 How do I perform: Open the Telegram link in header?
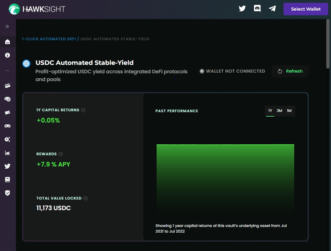[272, 8]
